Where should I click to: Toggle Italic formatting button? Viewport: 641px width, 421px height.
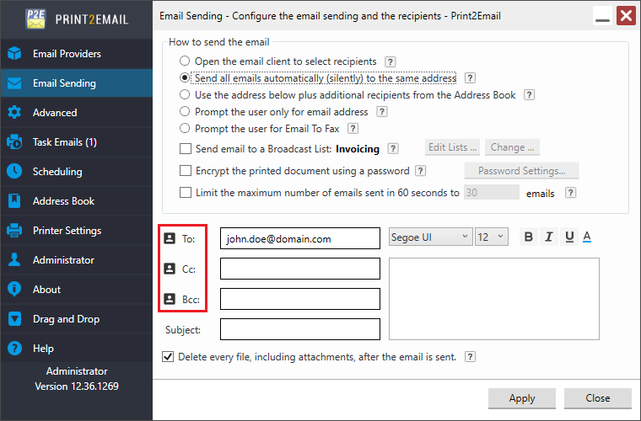click(x=549, y=237)
